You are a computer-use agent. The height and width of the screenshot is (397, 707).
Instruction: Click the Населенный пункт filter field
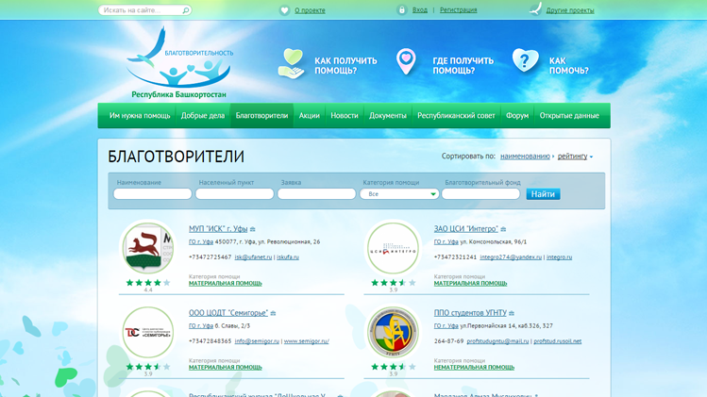[x=234, y=194]
